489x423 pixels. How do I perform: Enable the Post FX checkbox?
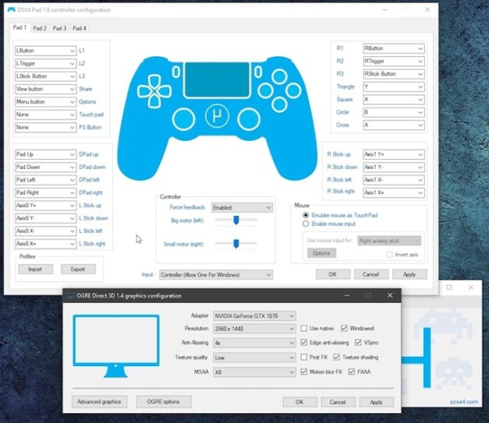[304, 358]
